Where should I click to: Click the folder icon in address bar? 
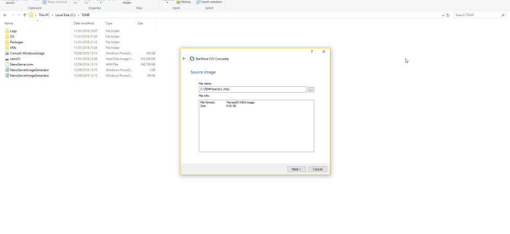pyautogui.click(x=31, y=15)
